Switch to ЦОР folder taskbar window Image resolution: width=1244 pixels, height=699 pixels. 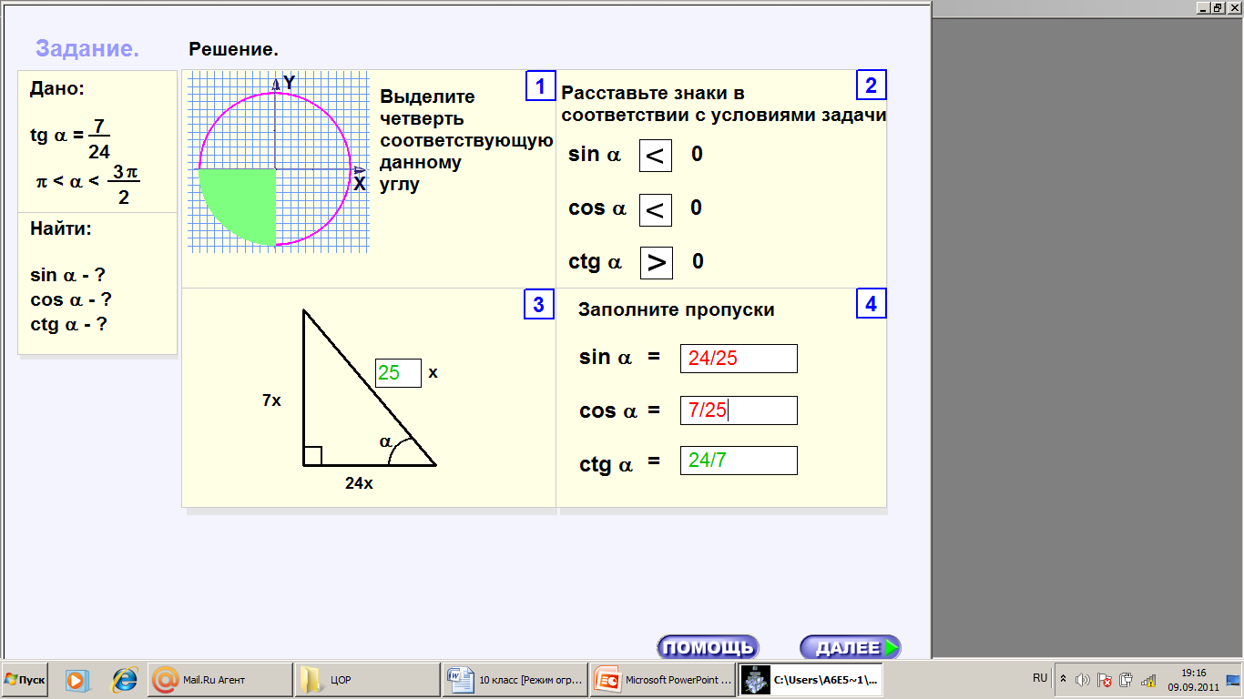pos(367,680)
